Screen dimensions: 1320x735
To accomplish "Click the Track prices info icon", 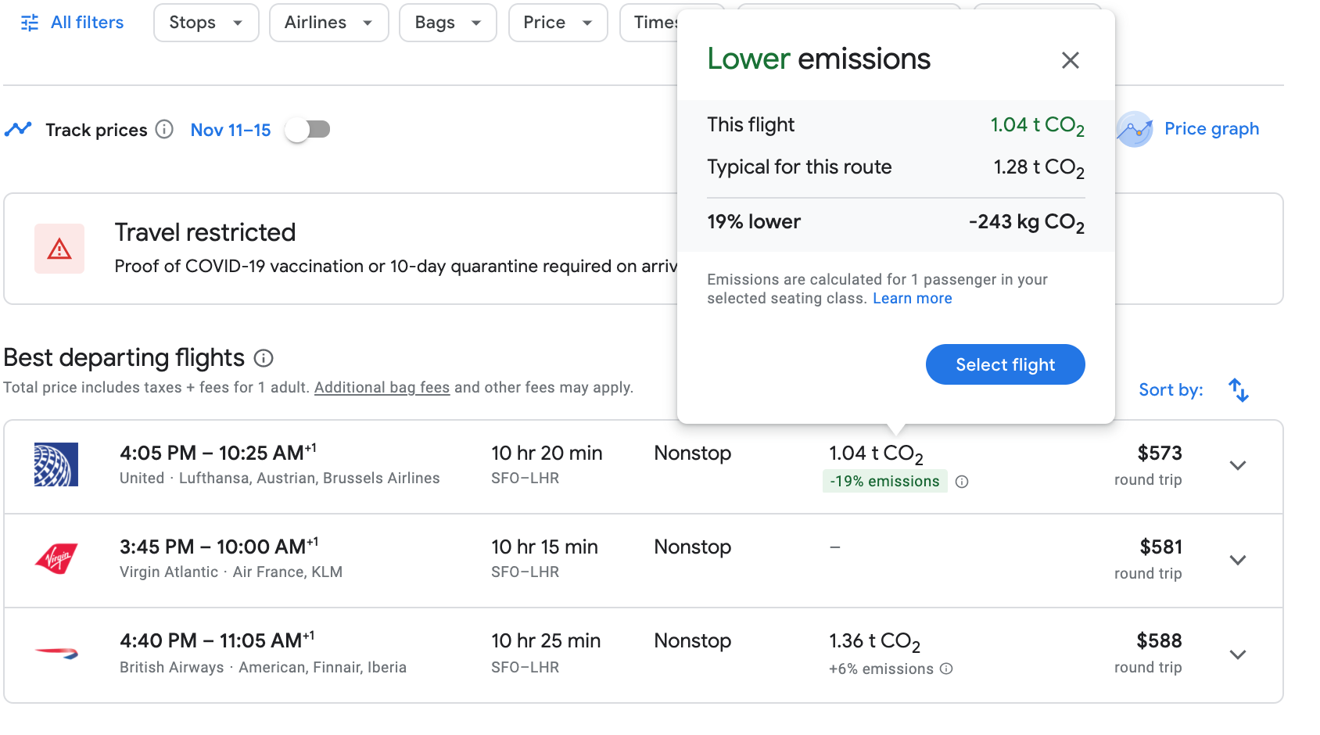I will pos(164,129).
